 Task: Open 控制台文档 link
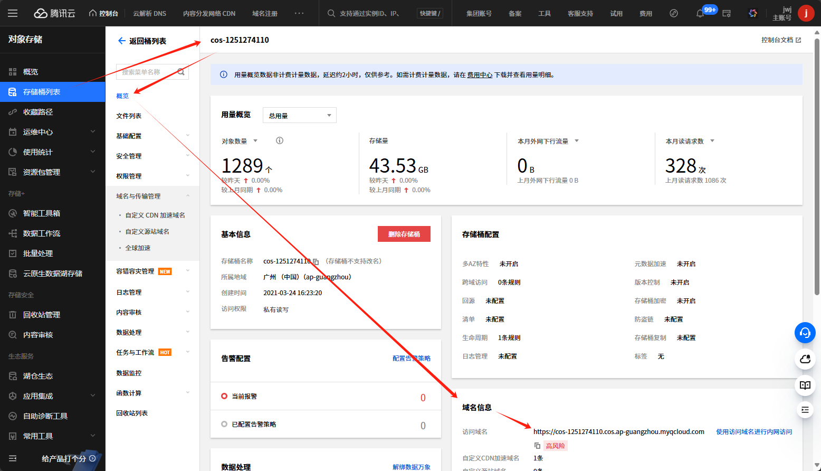(781, 40)
